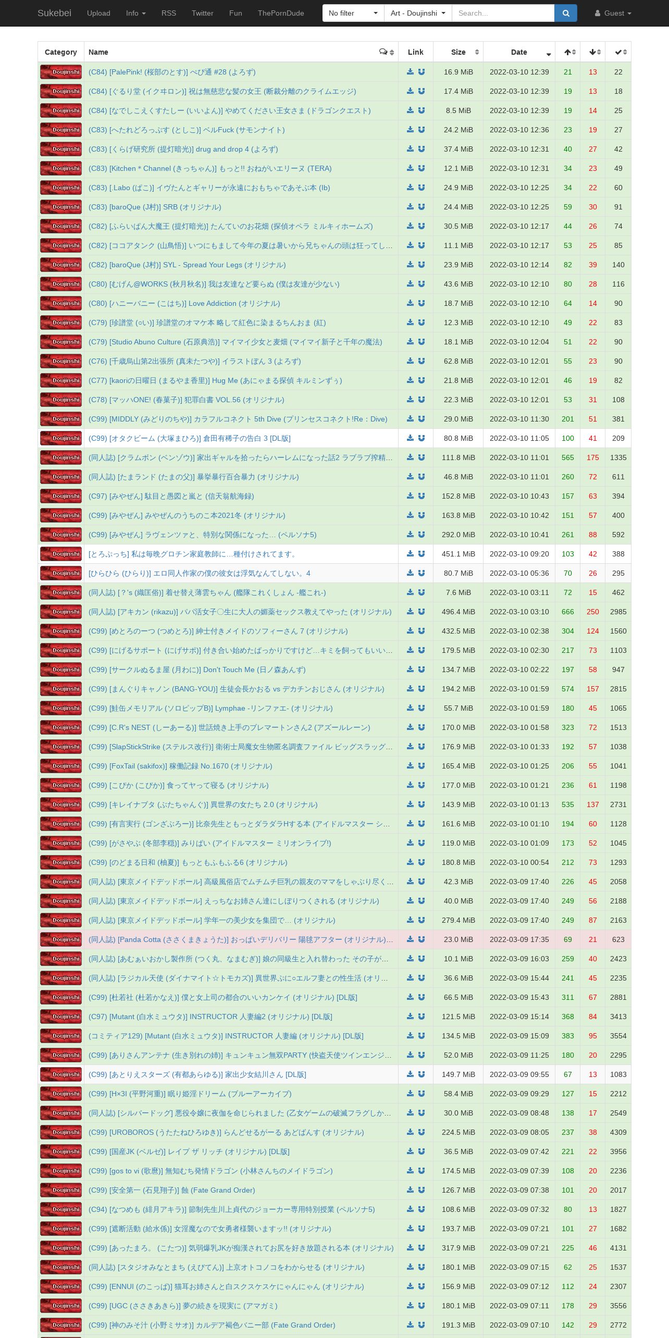Click the completed count '2985'
669x1338 pixels.
[x=618, y=612]
